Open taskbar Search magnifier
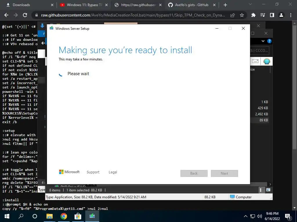The width and height of the screenshot is (297, 222). [21, 216]
